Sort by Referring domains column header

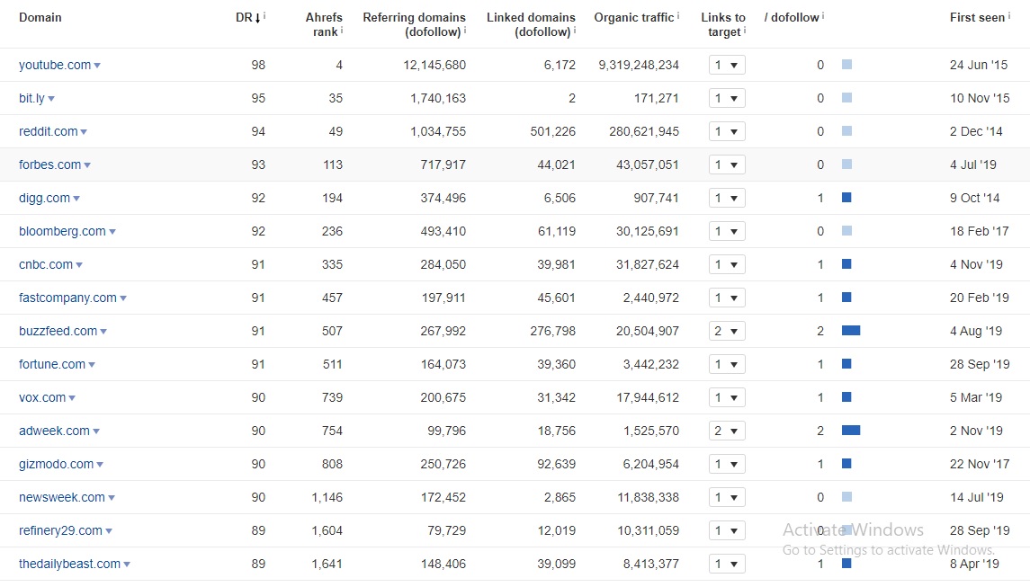(414, 24)
